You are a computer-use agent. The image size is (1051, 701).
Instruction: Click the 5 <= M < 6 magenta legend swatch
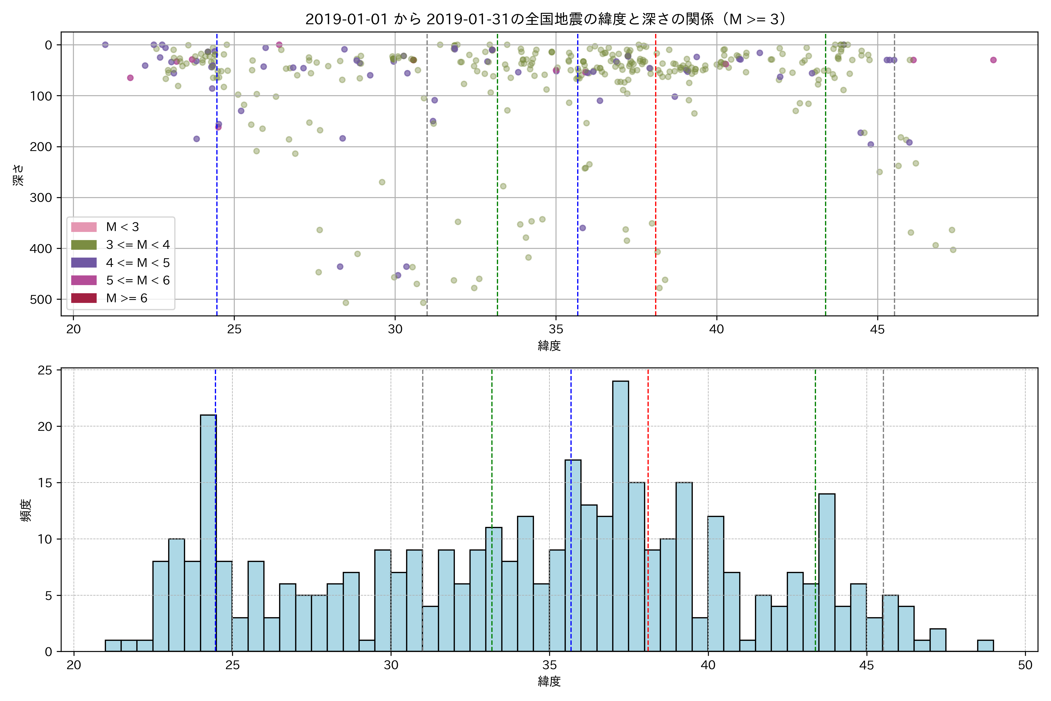83,280
